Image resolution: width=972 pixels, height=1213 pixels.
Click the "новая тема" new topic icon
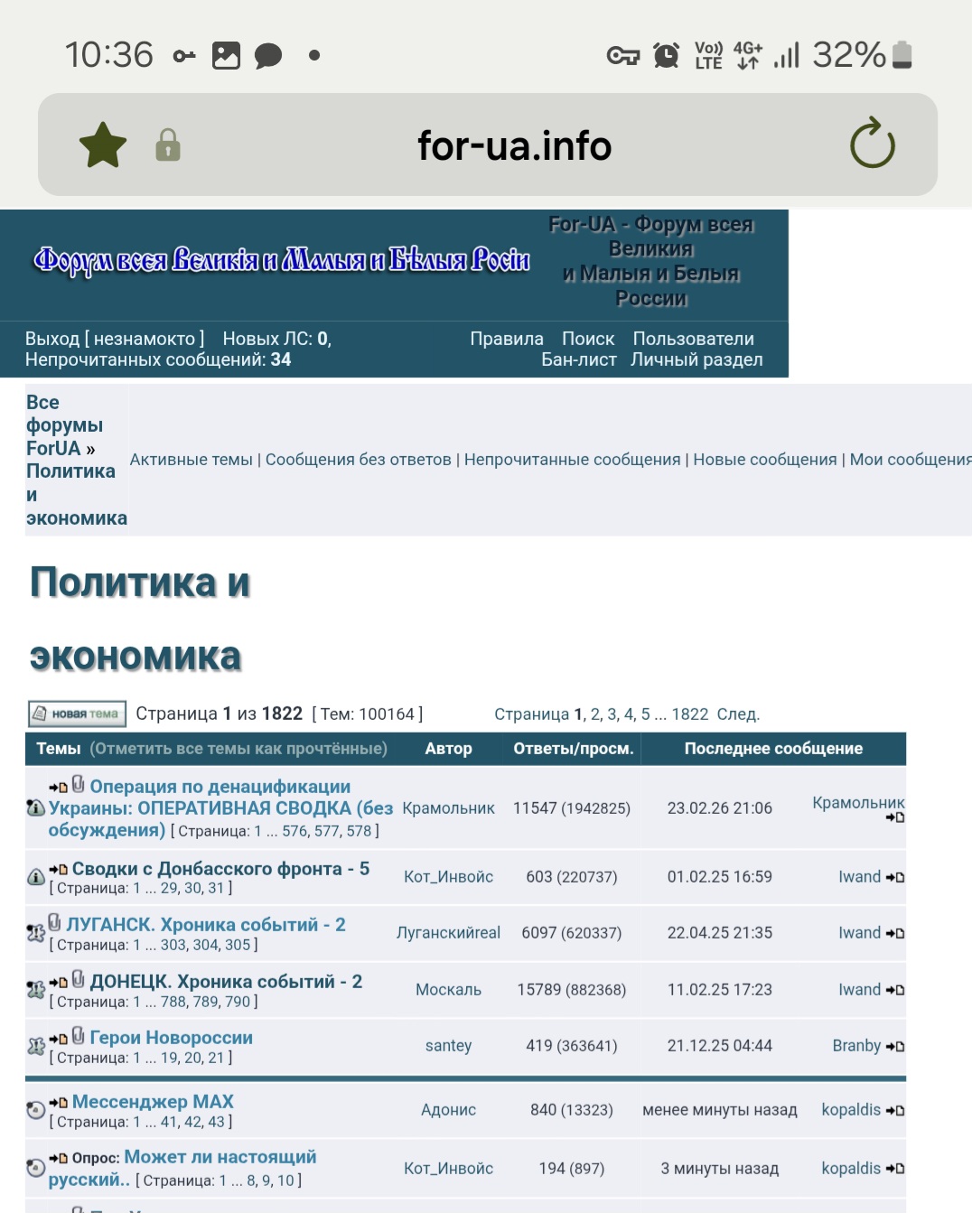tap(77, 714)
